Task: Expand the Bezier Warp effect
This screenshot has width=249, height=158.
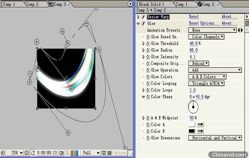Action: [x=138, y=17]
